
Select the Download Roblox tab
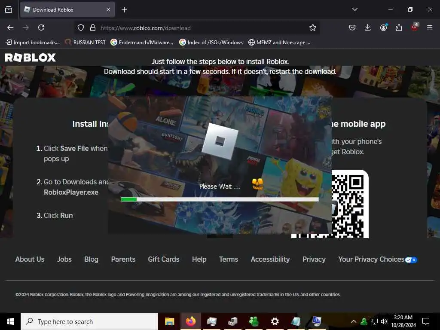point(67,10)
